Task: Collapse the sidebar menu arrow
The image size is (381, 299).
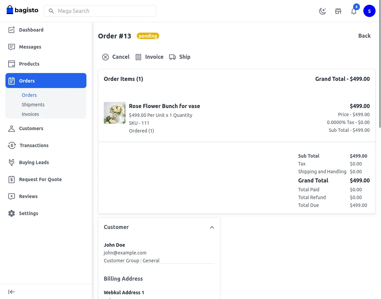Action: click(x=12, y=292)
